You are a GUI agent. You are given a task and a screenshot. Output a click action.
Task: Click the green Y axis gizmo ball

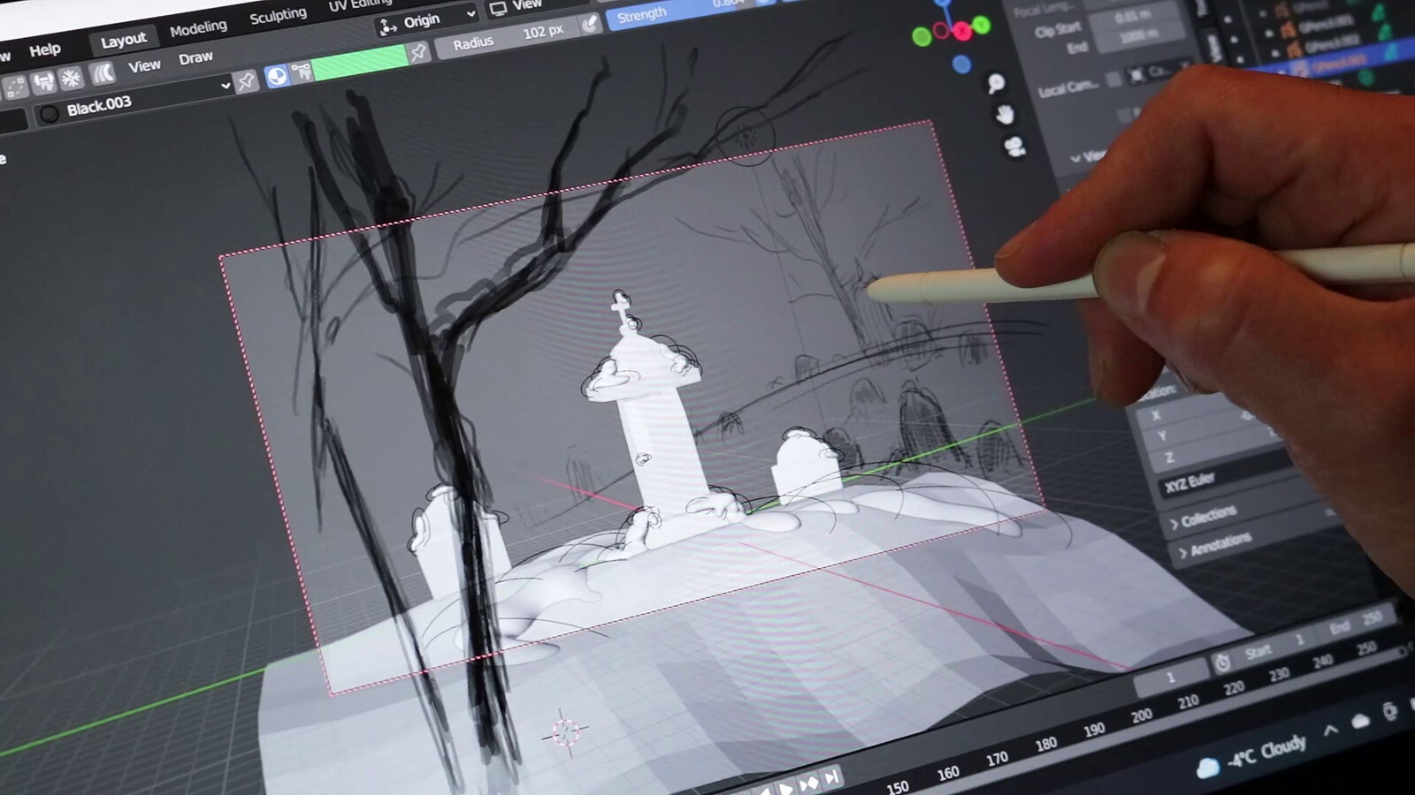tap(981, 26)
